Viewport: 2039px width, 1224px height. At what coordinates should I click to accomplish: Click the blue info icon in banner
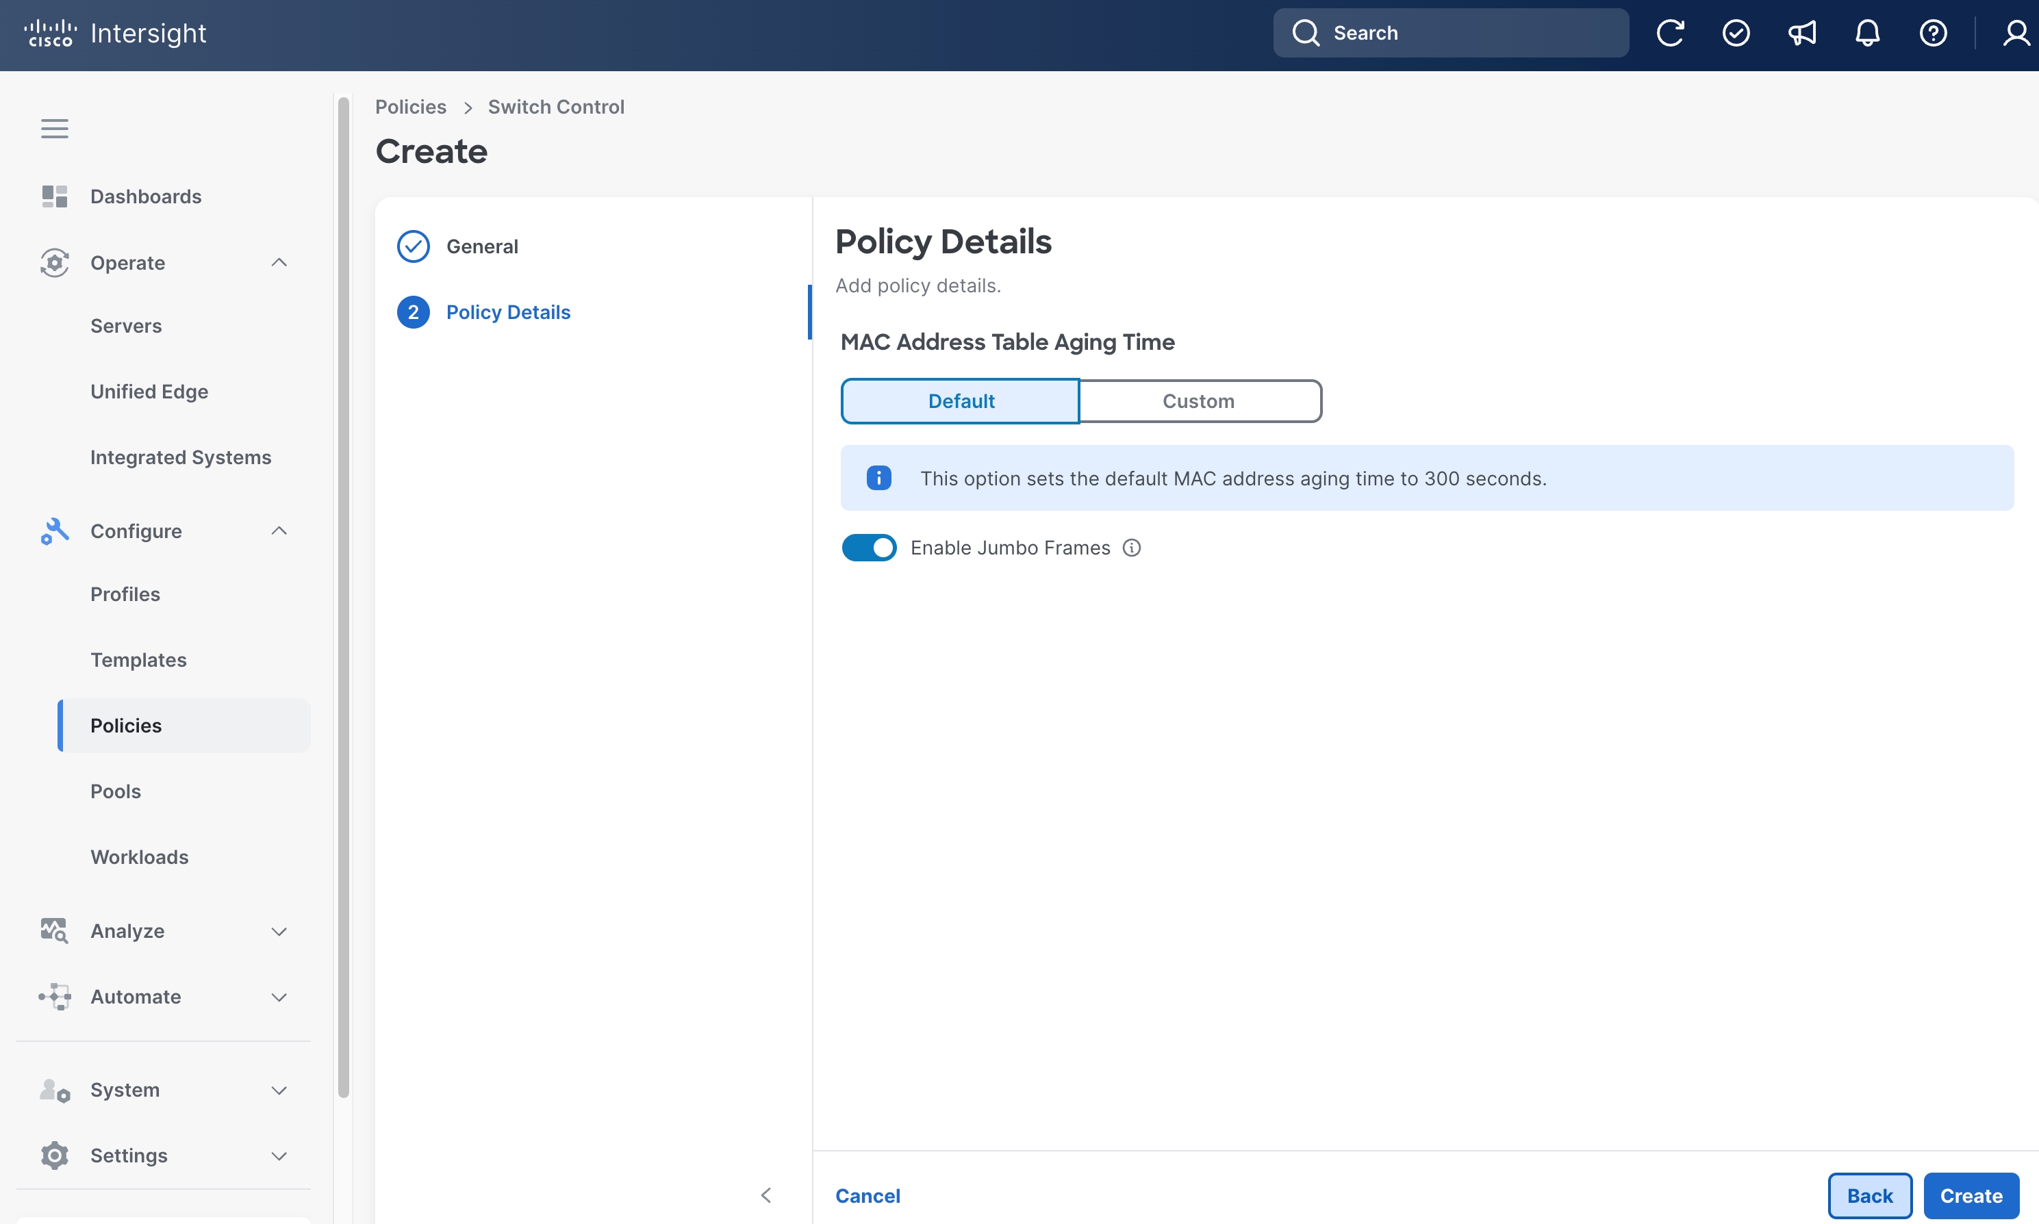pos(878,478)
